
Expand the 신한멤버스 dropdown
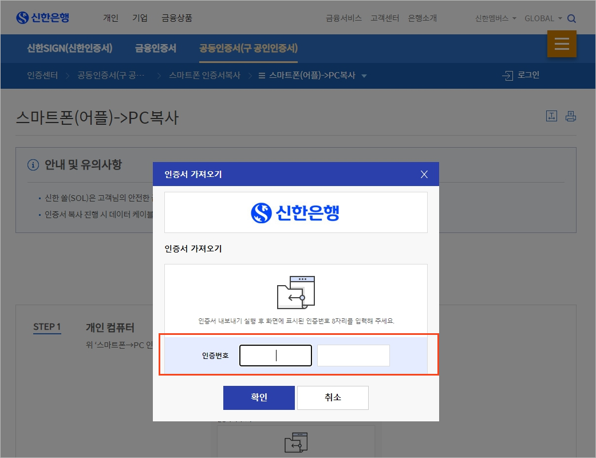[496, 18]
